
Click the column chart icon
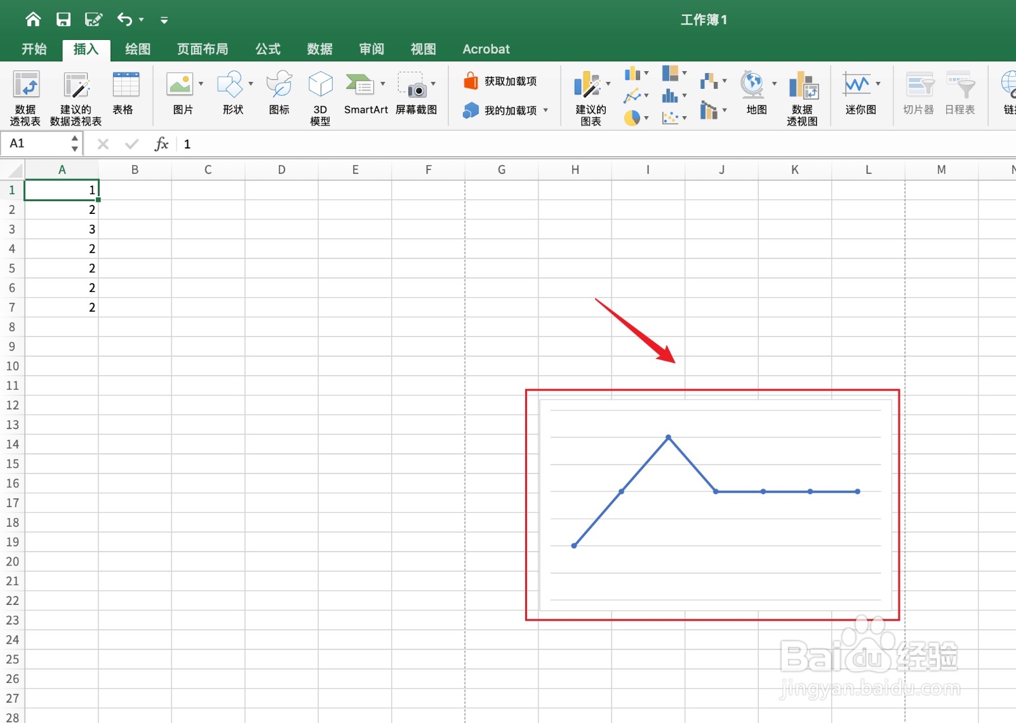click(x=632, y=74)
